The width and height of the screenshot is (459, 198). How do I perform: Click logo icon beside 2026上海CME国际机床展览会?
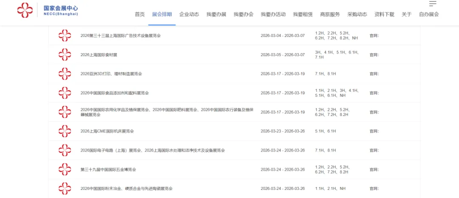tap(65, 131)
